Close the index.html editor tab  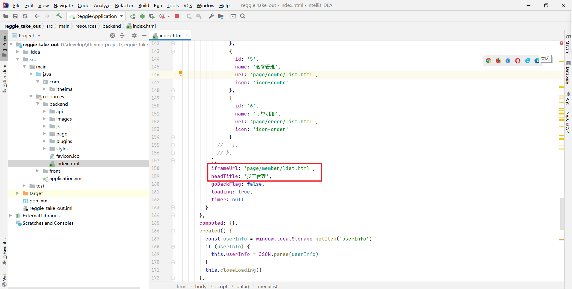pos(187,35)
